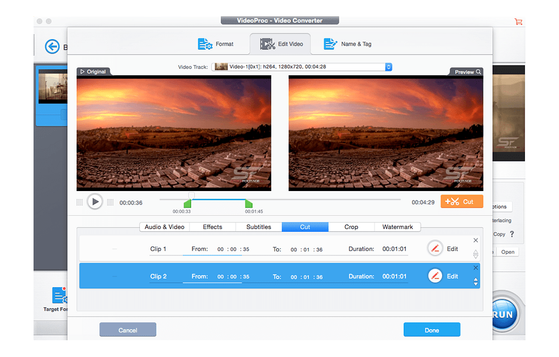Switch to the Audio & Video tab
This screenshot has height=357, width=559.
(x=164, y=227)
